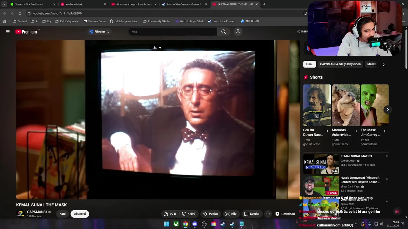Image resolution: width=408 pixels, height=229 pixels.
Task: Open options for Hytale Oynuyoruz video
Action: (387, 178)
